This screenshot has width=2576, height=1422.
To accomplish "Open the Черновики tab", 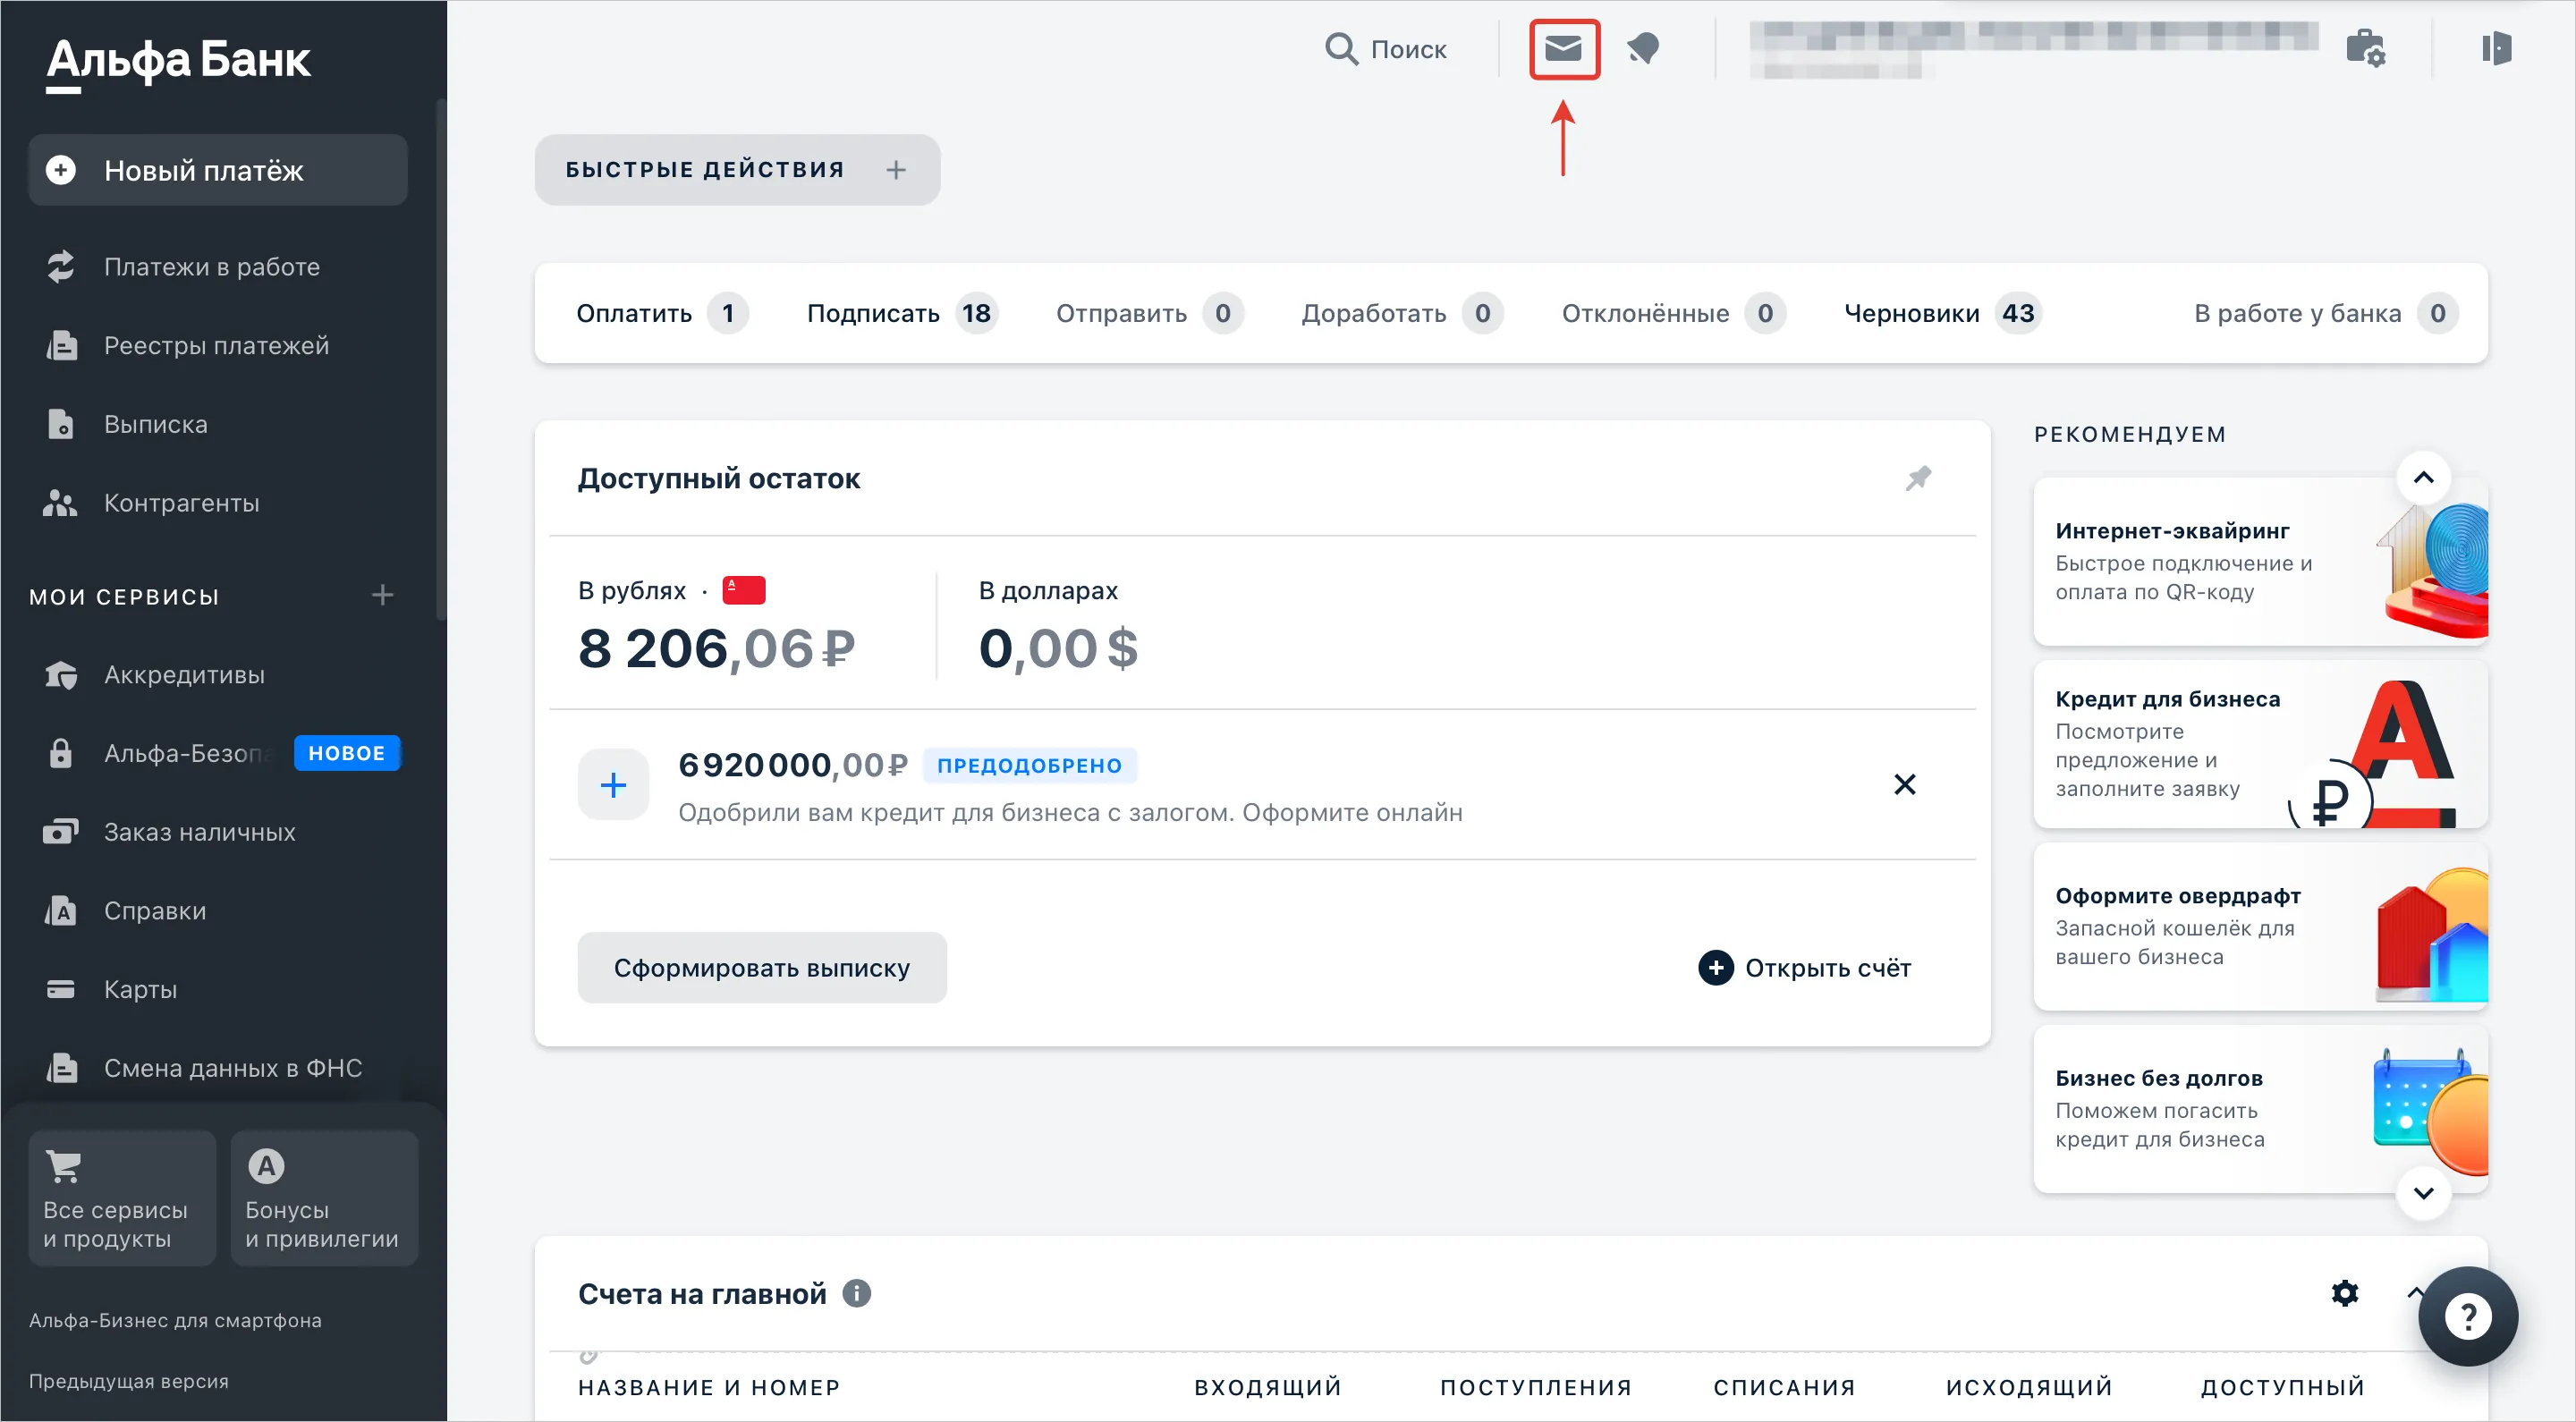I will [x=1942, y=314].
